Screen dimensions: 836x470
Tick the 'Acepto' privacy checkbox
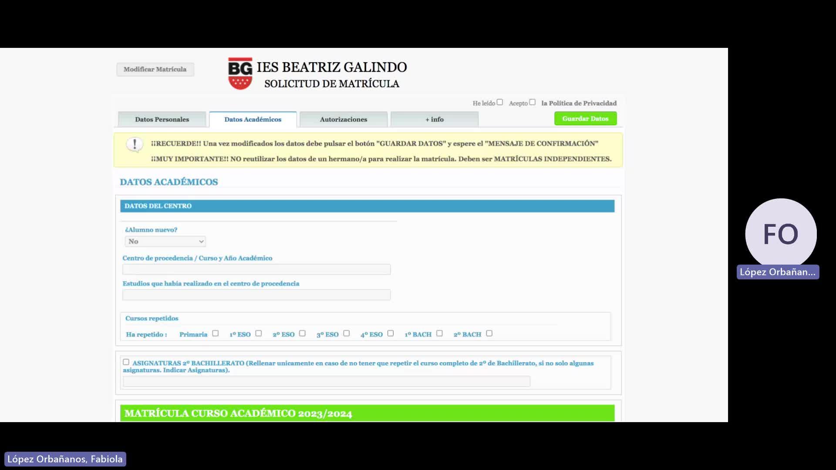pyautogui.click(x=532, y=102)
